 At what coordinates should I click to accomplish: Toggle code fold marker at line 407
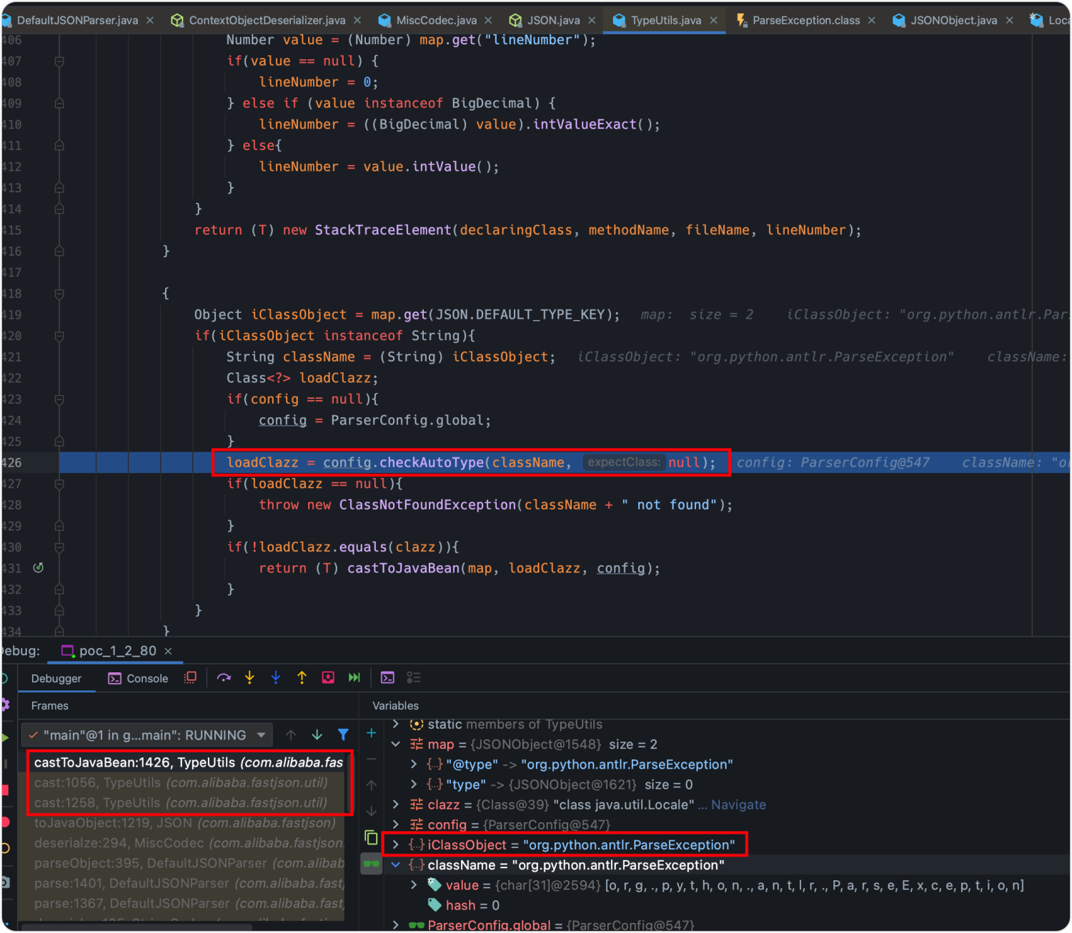(59, 61)
